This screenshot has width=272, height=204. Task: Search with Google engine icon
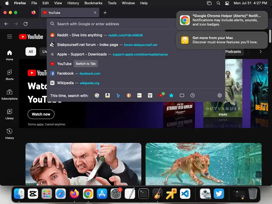[x=97, y=95]
